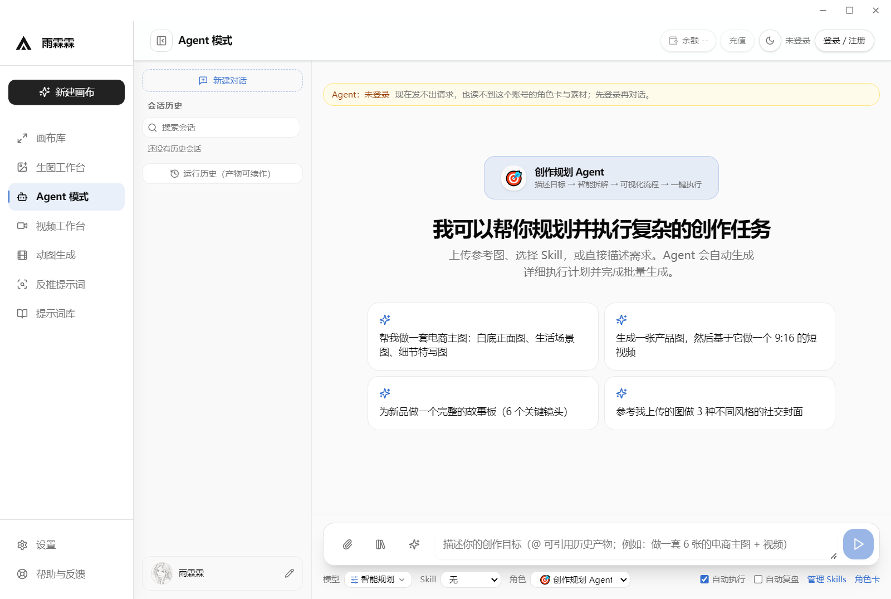The image size is (891, 599).
Task: Click sparkle icon on 故事板 suggestion card
Action: [385, 393]
